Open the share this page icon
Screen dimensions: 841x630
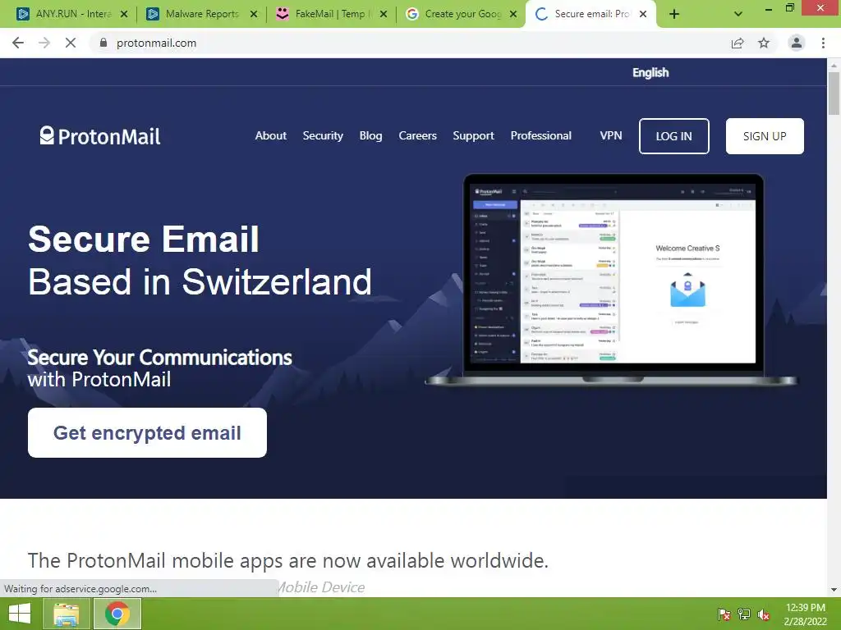(738, 43)
